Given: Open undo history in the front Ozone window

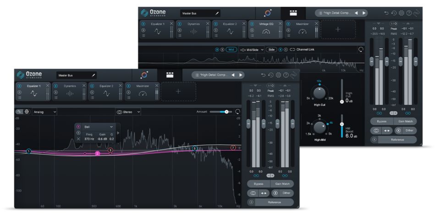Looking at the screenshot, I should 271,75.
